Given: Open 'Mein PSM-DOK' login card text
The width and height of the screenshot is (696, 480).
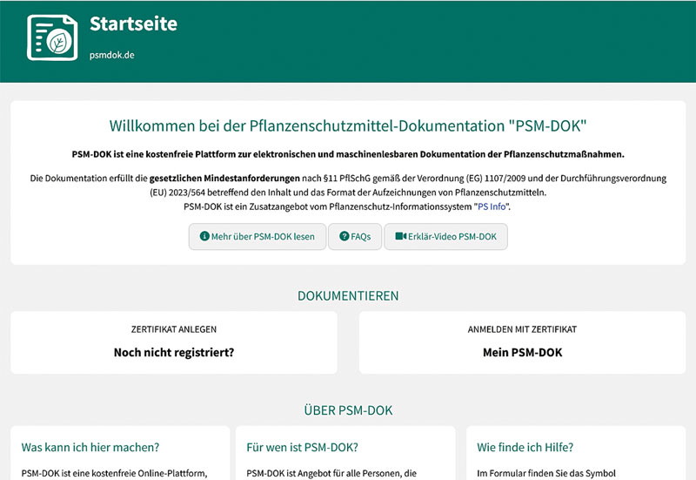Looking at the screenshot, I should pyautogui.click(x=522, y=353).
